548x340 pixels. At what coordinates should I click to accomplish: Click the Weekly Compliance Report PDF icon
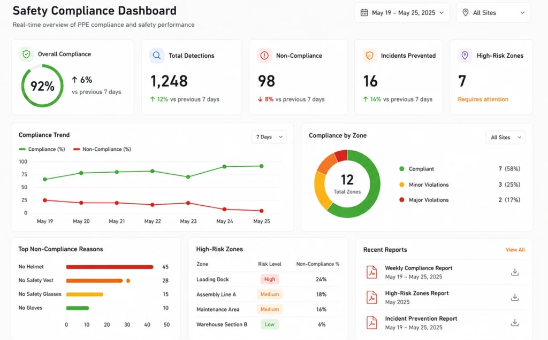tap(372, 272)
